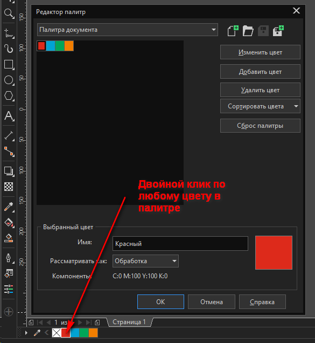Select the Outline Pen tool

pyautogui.click(x=9, y=258)
